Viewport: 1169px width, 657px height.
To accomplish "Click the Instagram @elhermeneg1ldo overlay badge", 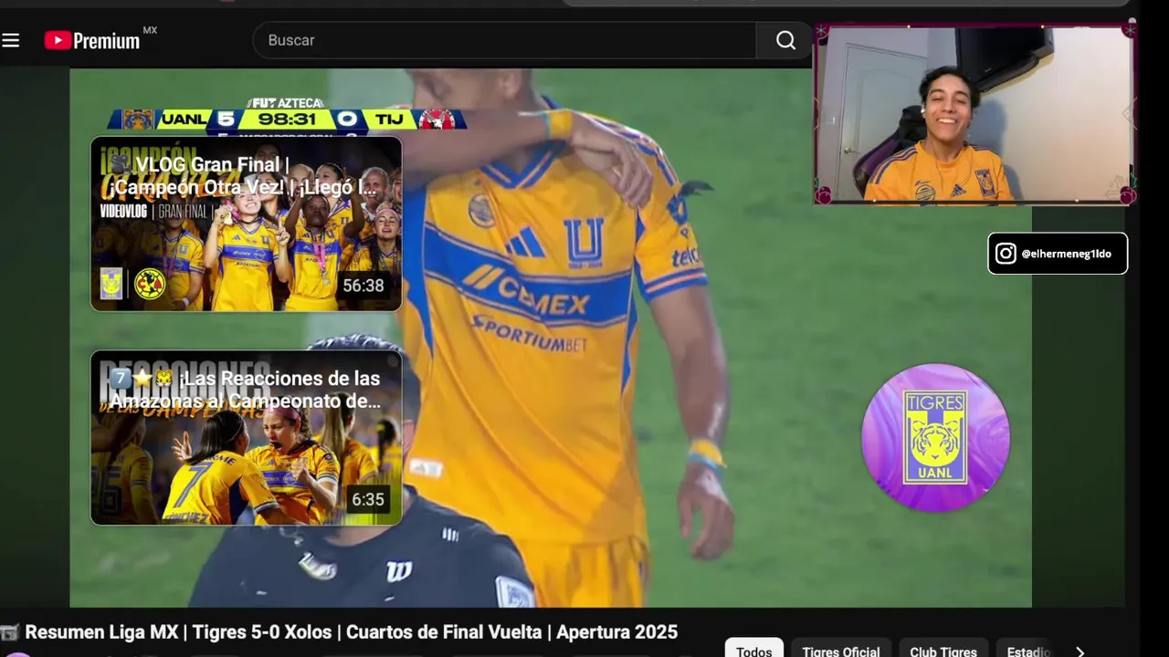I will pyautogui.click(x=1058, y=254).
